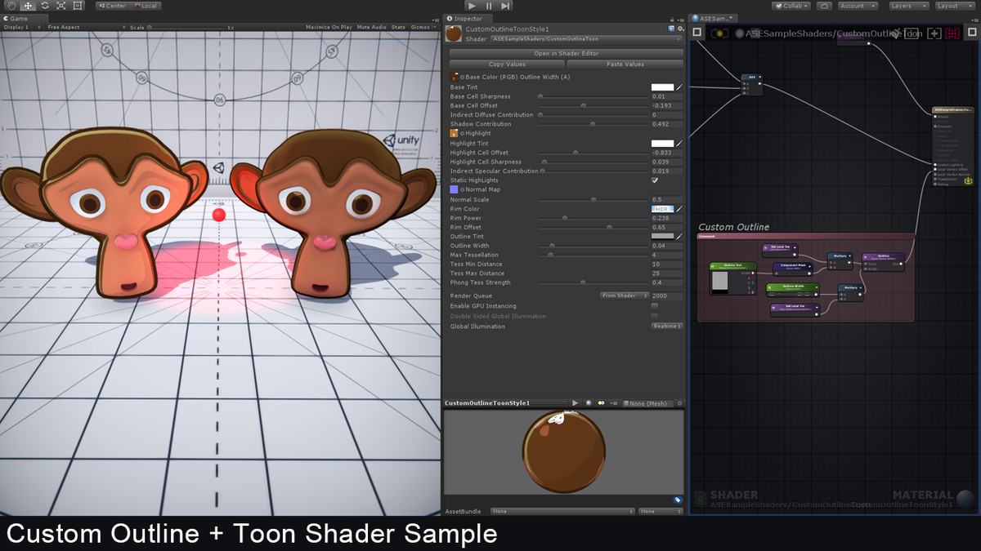Open the Gizmos dropdown
The height and width of the screenshot is (551, 981).
coord(423,27)
